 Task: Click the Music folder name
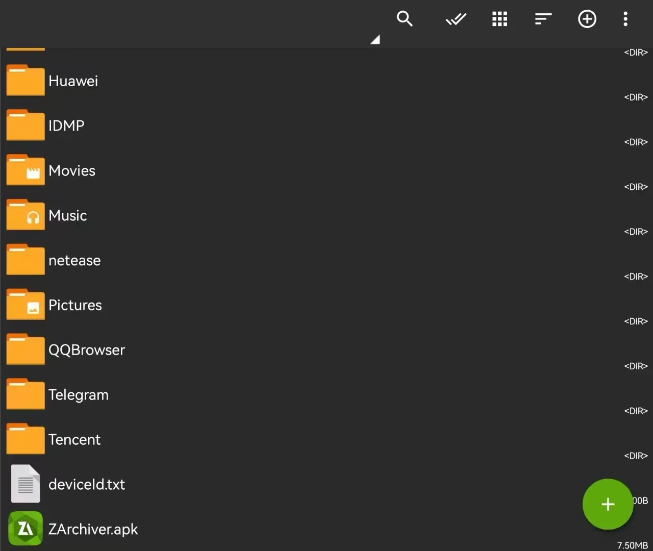pyautogui.click(x=68, y=216)
